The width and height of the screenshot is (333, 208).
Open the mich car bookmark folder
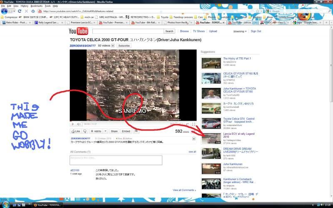pos(87,17)
